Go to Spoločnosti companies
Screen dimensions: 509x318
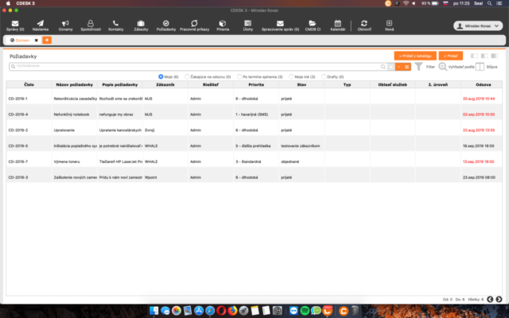91,25
